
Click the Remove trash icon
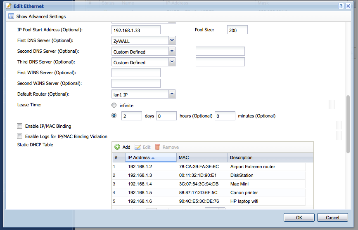tap(157, 147)
